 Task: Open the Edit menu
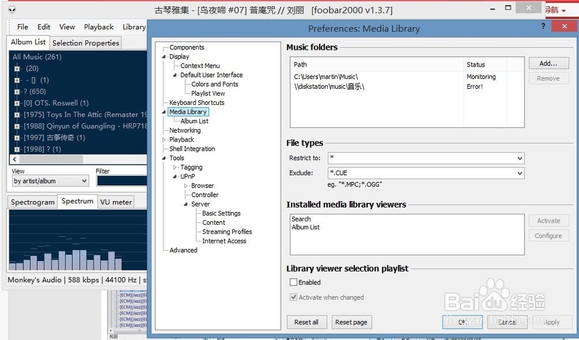43,27
